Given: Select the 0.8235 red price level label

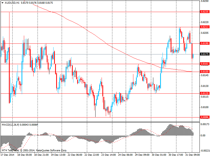Looking at the screenshot, I should [x=205, y=12].
